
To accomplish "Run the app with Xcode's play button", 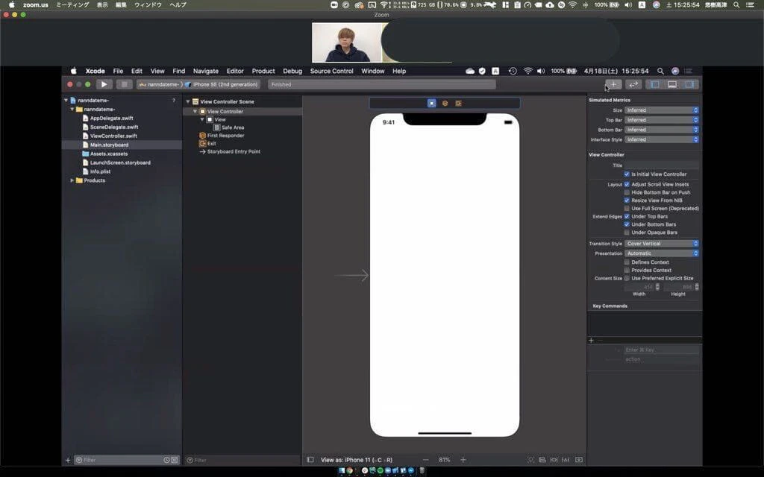I will tap(104, 84).
